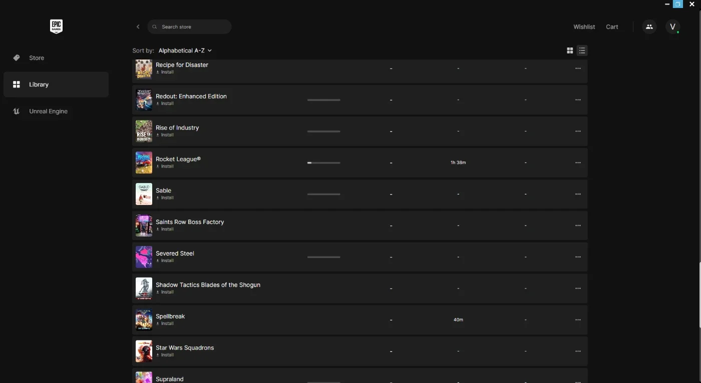Screen dimensions: 701x383
Task: Click the Epic Games logo
Action: [56, 26]
